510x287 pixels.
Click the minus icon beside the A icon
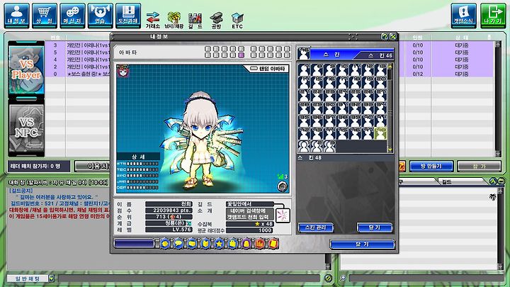[501, 181]
